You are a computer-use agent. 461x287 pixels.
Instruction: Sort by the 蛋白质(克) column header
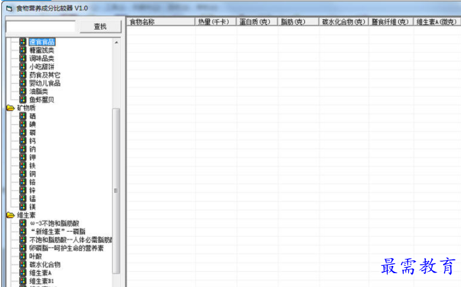point(257,22)
